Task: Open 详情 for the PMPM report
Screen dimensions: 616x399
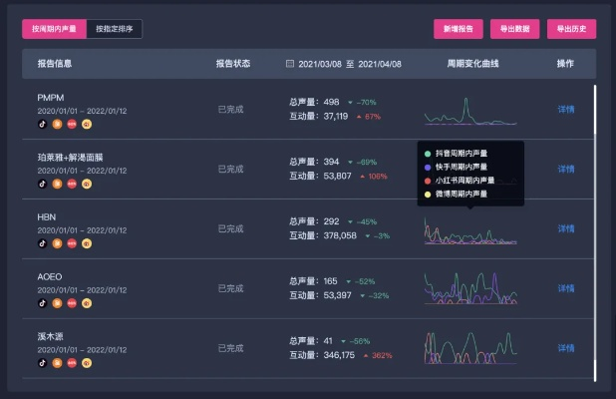Action: (x=566, y=110)
